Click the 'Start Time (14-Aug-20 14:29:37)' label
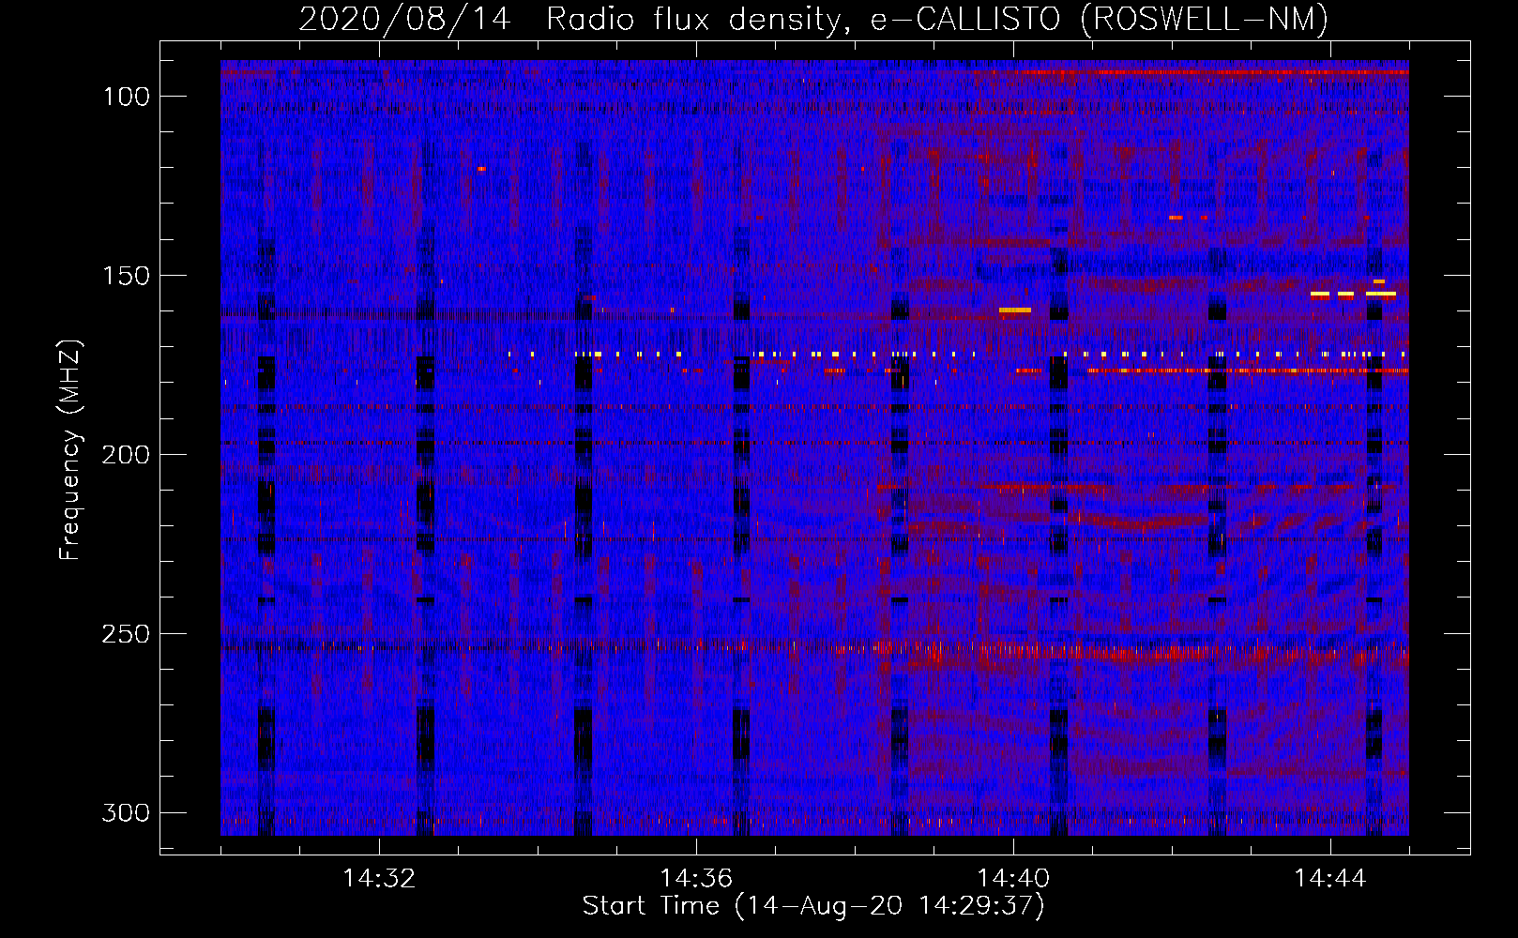The image size is (1518, 938). tap(813, 906)
